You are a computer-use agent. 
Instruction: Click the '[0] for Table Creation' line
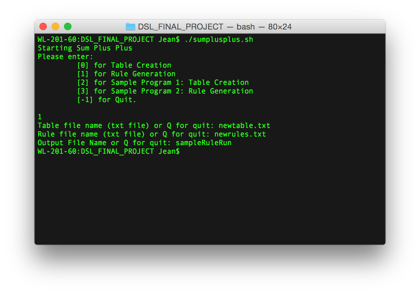point(124,65)
